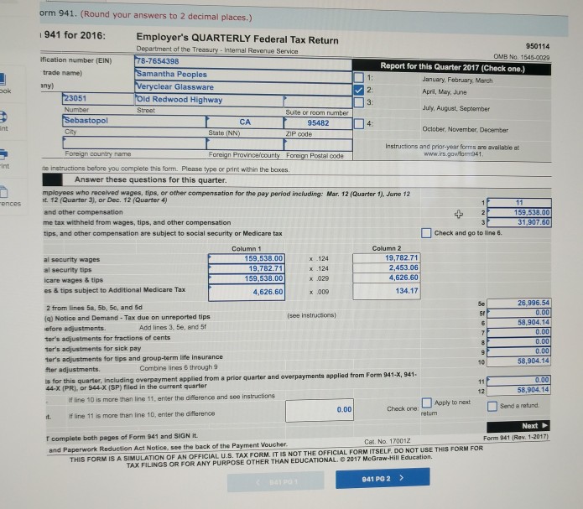Click the Foreign Postal code field

click(x=318, y=144)
